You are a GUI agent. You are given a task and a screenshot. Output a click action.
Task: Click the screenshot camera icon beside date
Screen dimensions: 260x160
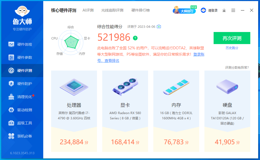pos(159,26)
